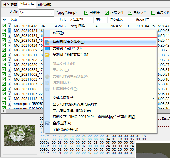Click the copy-to-folder icon in context menu

tap(47, 42)
